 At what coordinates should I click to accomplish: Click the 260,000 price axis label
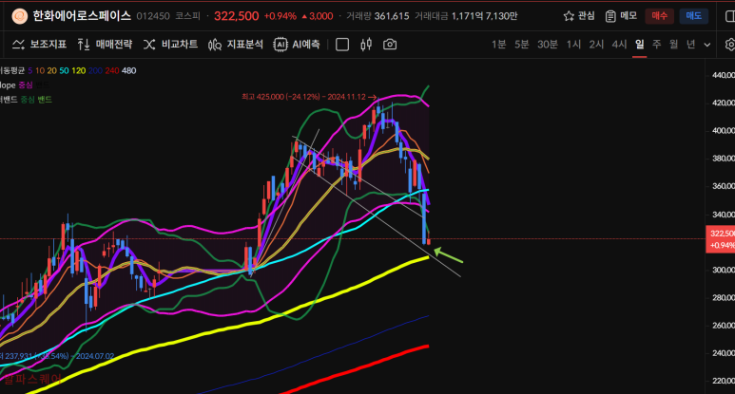click(x=724, y=326)
